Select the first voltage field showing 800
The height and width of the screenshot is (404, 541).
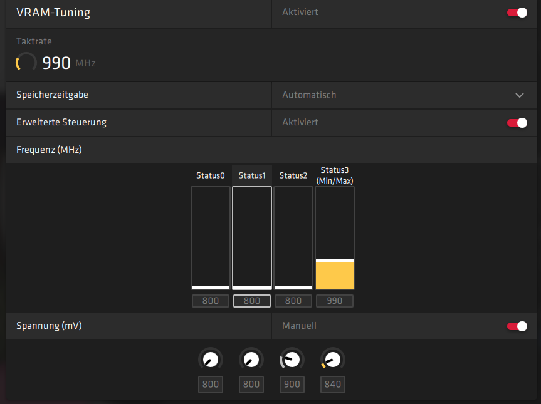211,385
